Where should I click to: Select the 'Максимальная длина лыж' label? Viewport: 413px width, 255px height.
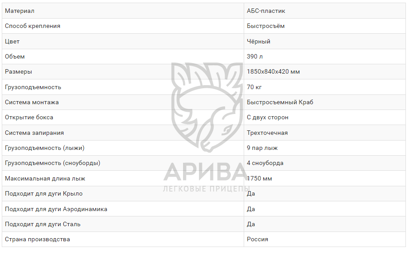click(x=45, y=178)
